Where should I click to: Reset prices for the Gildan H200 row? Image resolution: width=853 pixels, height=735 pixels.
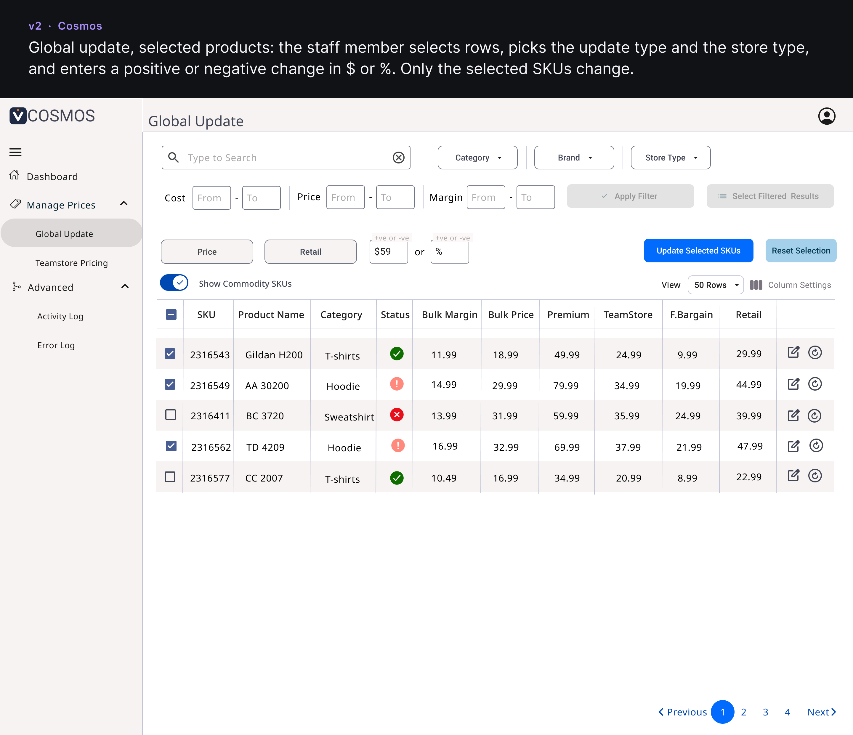pyautogui.click(x=815, y=352)
